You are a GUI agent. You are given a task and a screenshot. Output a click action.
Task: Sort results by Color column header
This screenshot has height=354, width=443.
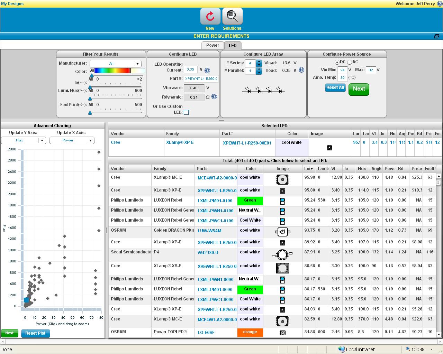click(251, 169)
